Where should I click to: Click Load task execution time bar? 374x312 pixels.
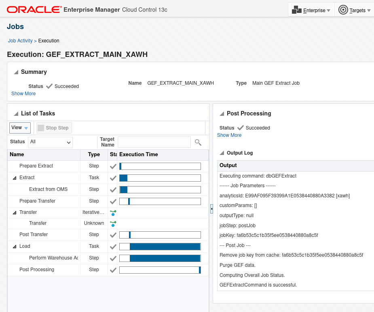(160, 247)
